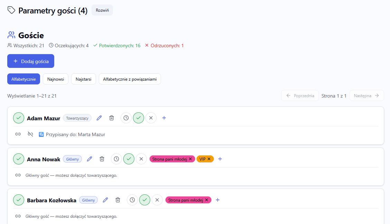Click the Barbara Kozłowska guest name

point(51,200)
